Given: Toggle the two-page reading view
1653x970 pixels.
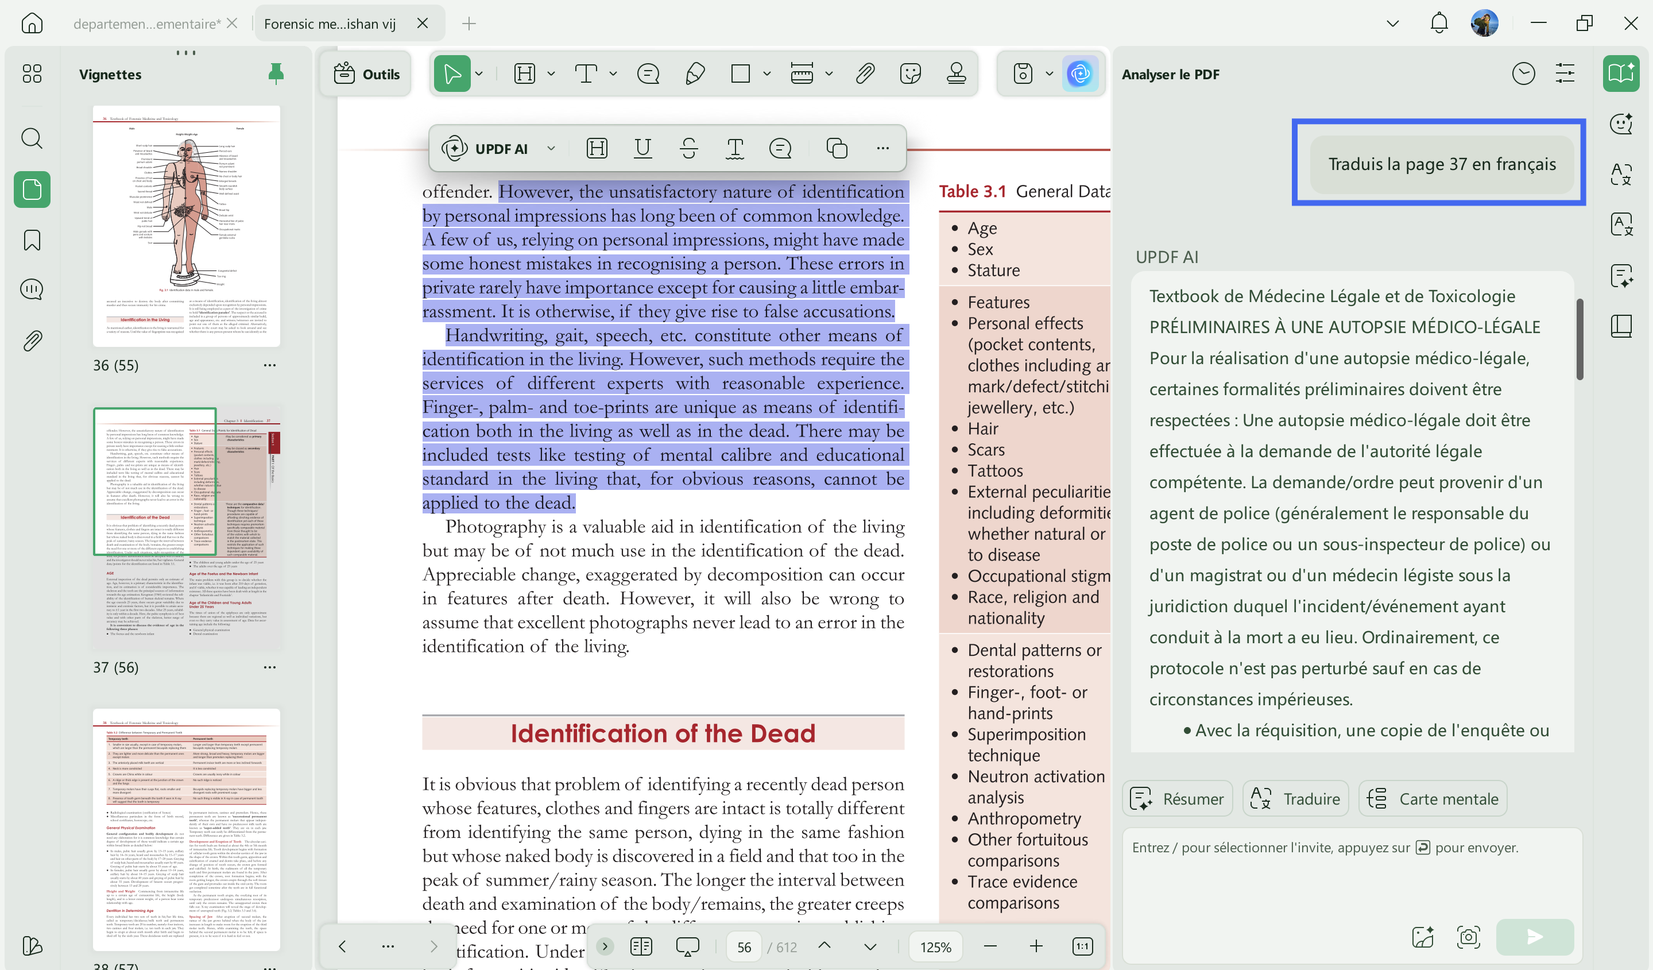Looking at the screenshot, I should 641,946.
